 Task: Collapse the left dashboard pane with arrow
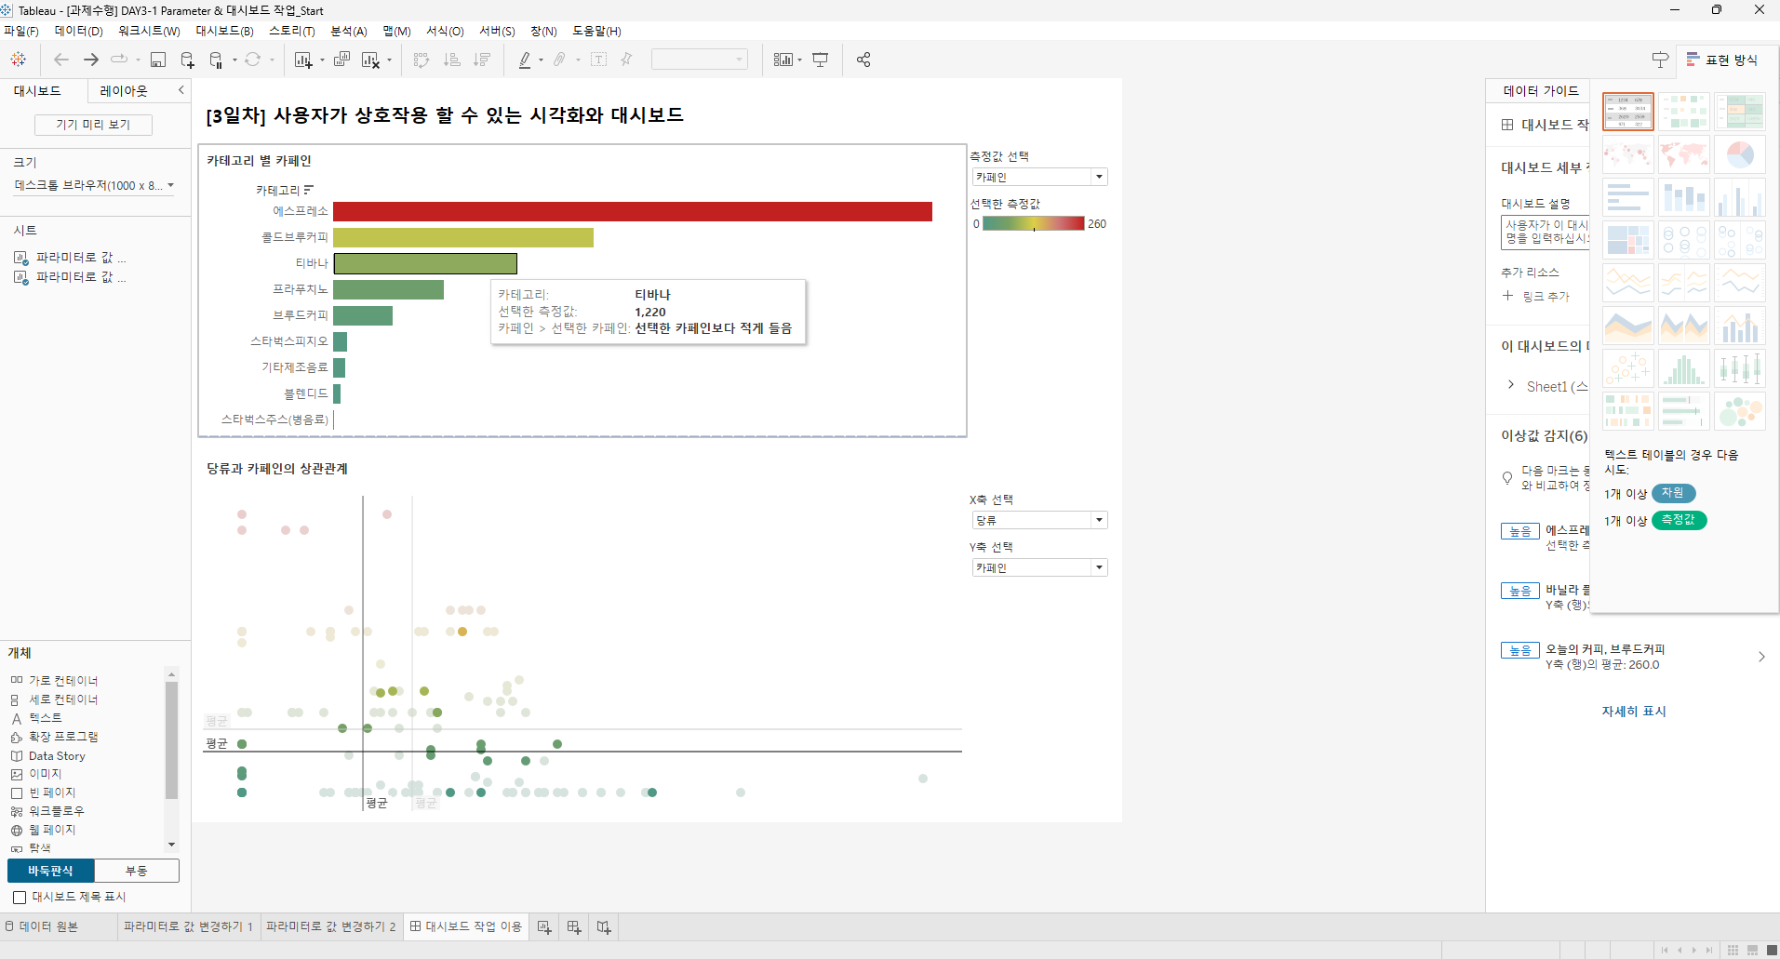click(x=181, y=90)
